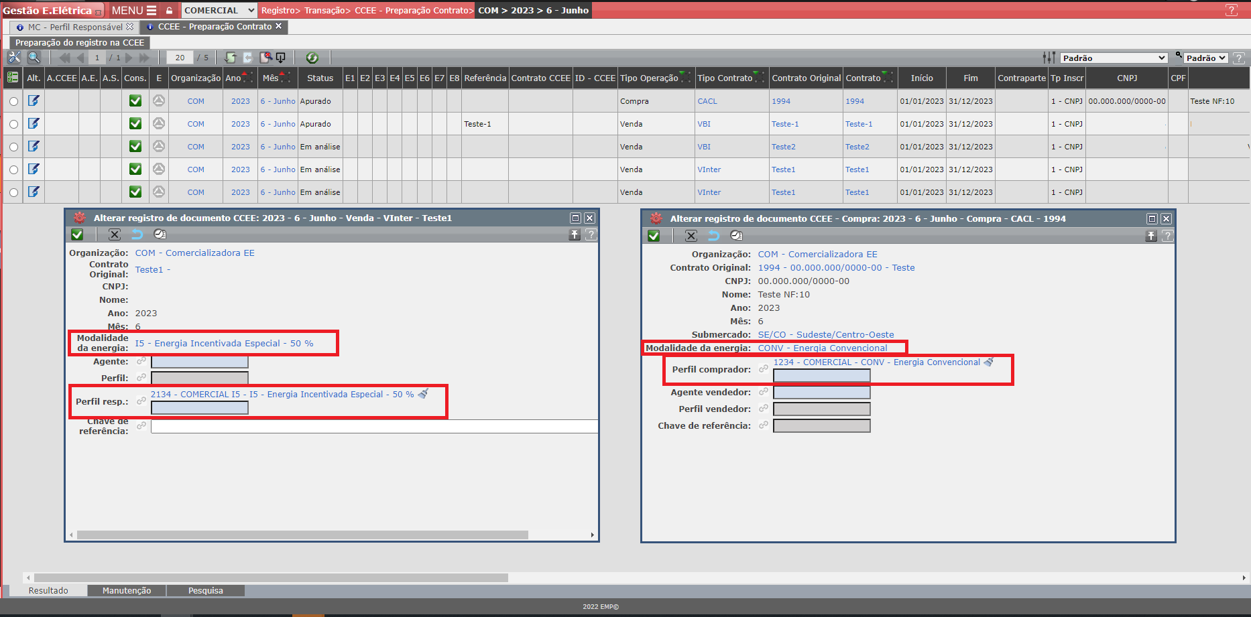Open the tools wrench icon in grid toolbar
Image resolution: width=1251 pixels, height=617 pixels.
click(x=14, y=58)
